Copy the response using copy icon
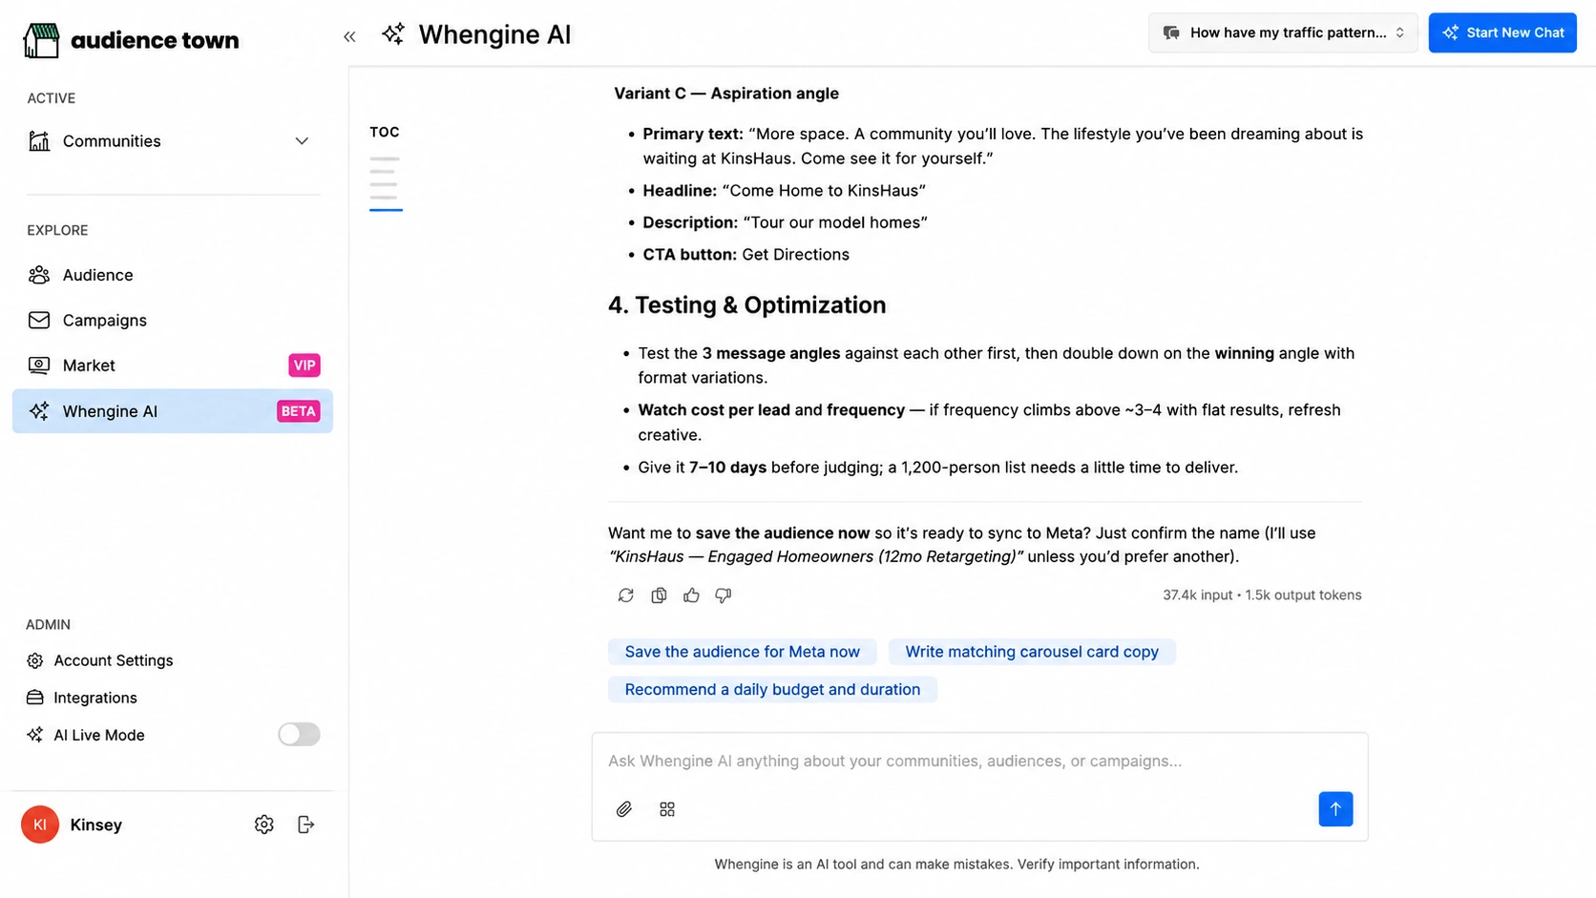Image resolution: width=1596 pixels, height=898 pixels. click(x=659, y=595)
